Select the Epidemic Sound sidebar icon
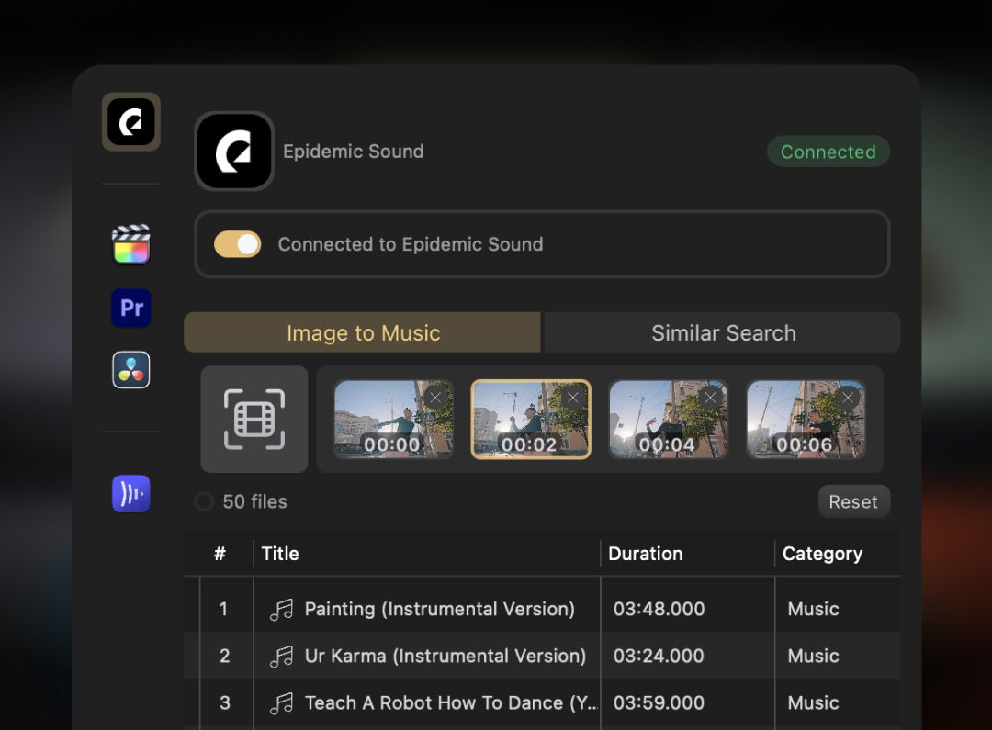 (x=131, y=121)
